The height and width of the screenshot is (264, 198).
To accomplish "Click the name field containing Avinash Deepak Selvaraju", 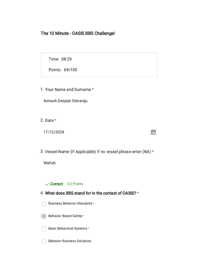I will click(x=65, y=101).
